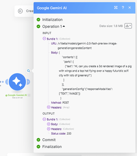Click the back arrow icon
This screenshot has width=137, height=156.
point(20,11)
